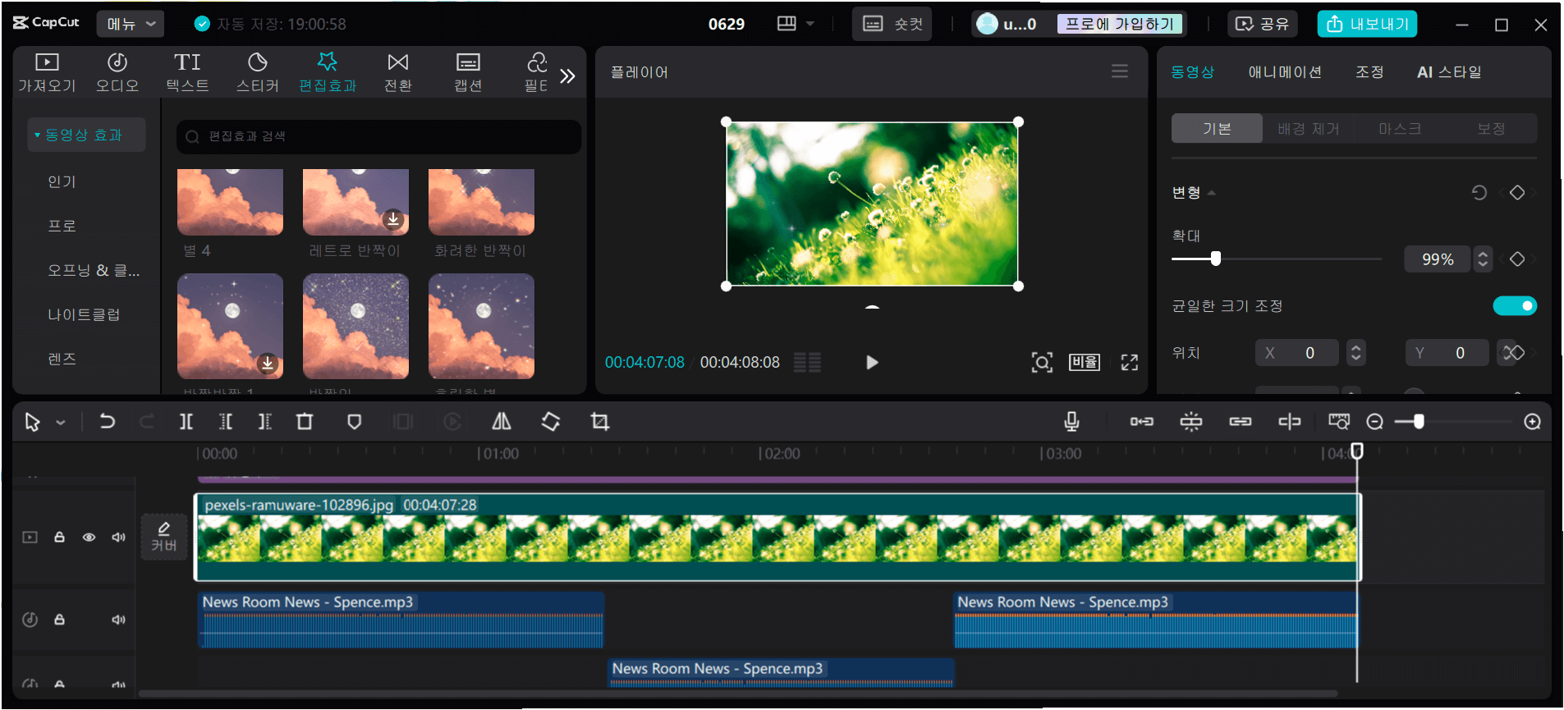Zoom in the timeline

(1532, 422)
